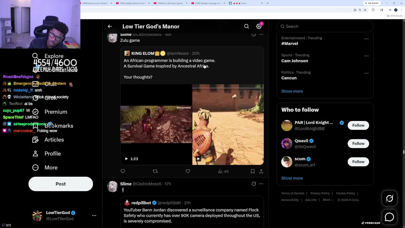Reply to the Zulu game post
405x228 pixels.
pyautogui.click(x=123, y=171)
